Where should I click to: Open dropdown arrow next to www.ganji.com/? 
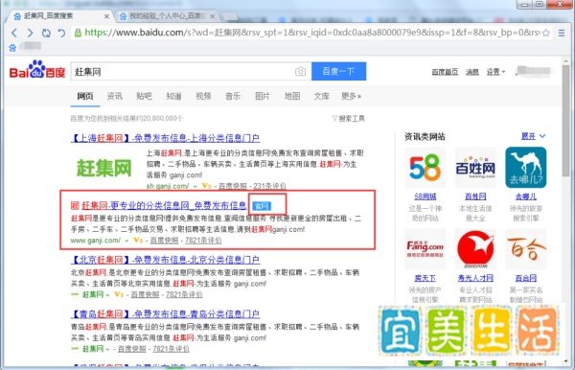coord(126,241)
